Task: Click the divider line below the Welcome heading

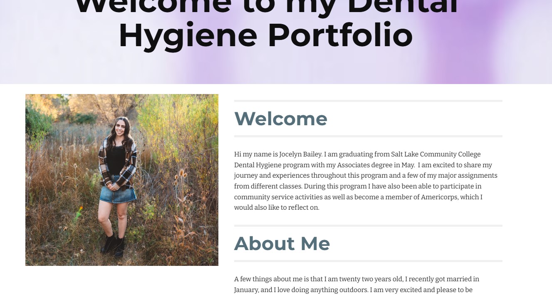Action: pyautogui.click(x=368, y=136)
